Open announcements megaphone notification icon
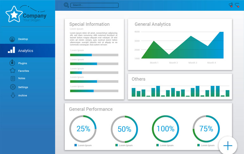 231,5
